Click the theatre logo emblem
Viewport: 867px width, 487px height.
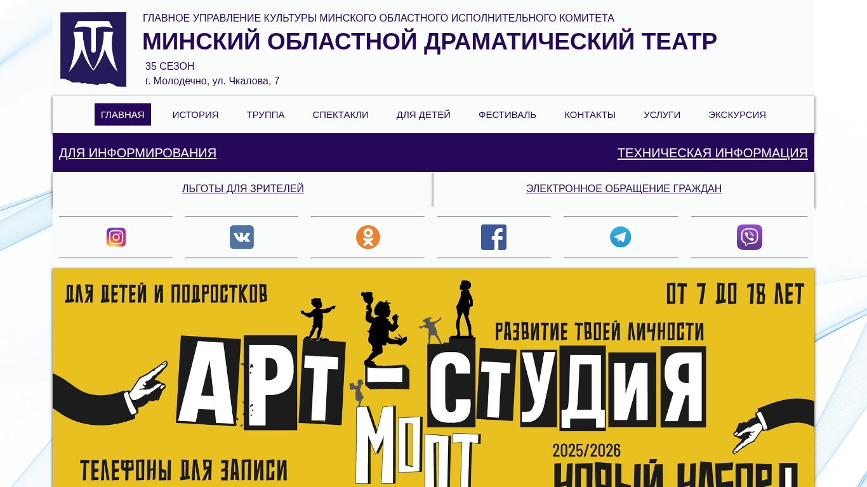[x=93, y=49]
